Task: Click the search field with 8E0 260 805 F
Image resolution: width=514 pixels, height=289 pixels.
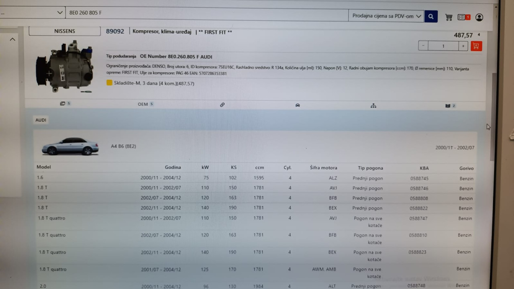Action: 206,14
